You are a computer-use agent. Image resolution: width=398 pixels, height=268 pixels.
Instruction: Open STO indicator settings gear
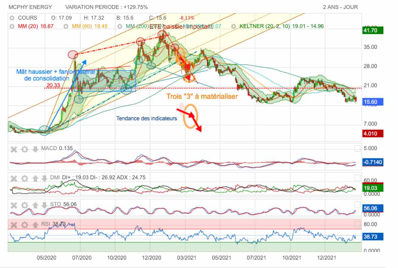25,205
